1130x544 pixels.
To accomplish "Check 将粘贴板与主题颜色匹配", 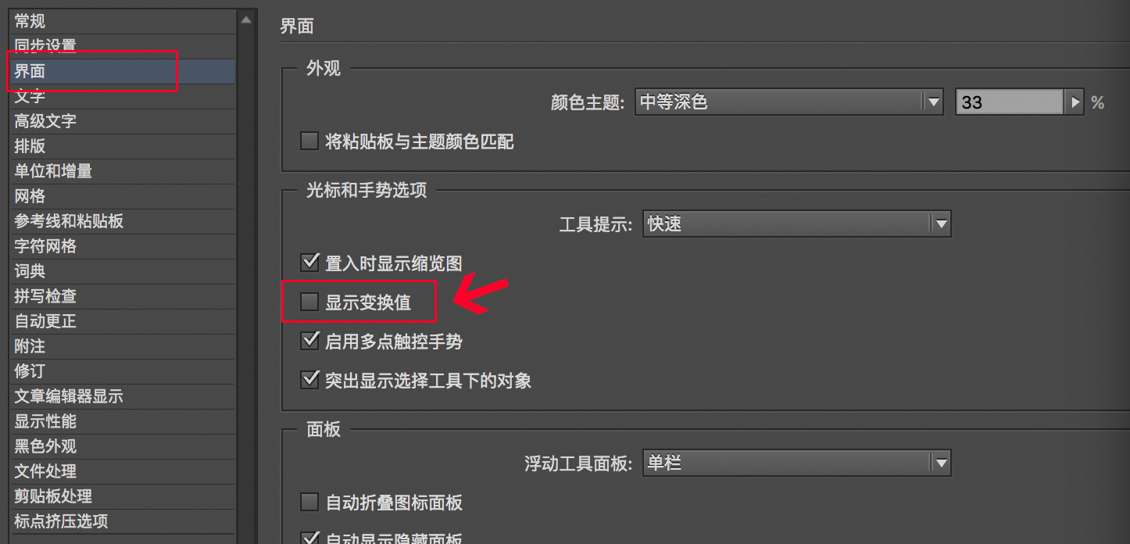I will (x=309, y=141).
